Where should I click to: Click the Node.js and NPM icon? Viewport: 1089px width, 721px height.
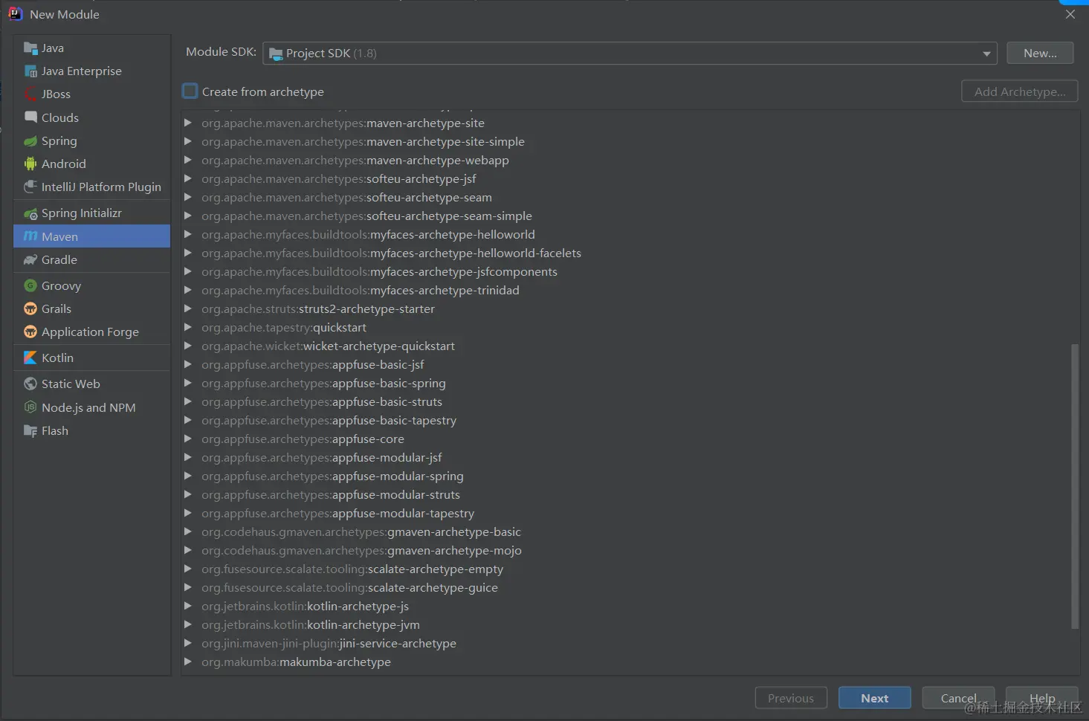pos(30,408)
